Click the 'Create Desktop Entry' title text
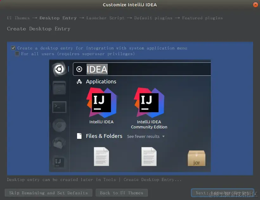Screen dimensions: 260x200 39,29
